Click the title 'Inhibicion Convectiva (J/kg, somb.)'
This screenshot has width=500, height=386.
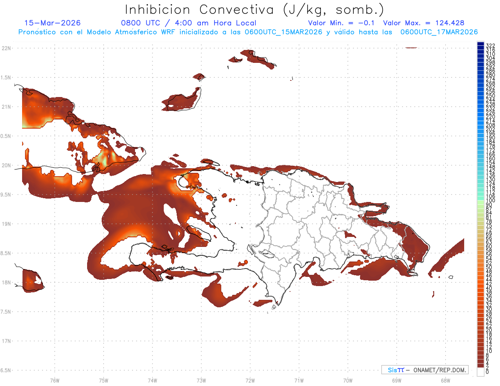[x=254, y=10]
